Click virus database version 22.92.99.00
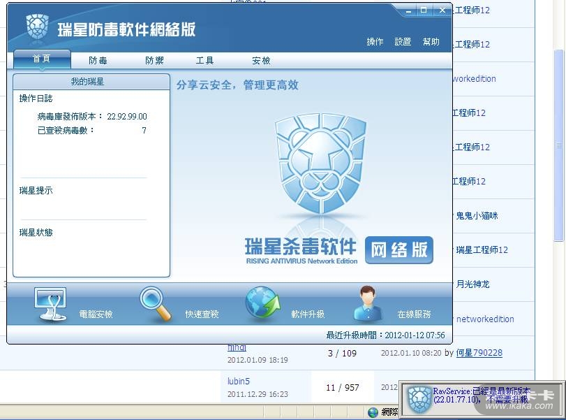Image resolution: width=566 pixels, height=420 pixels. (127, 117)
